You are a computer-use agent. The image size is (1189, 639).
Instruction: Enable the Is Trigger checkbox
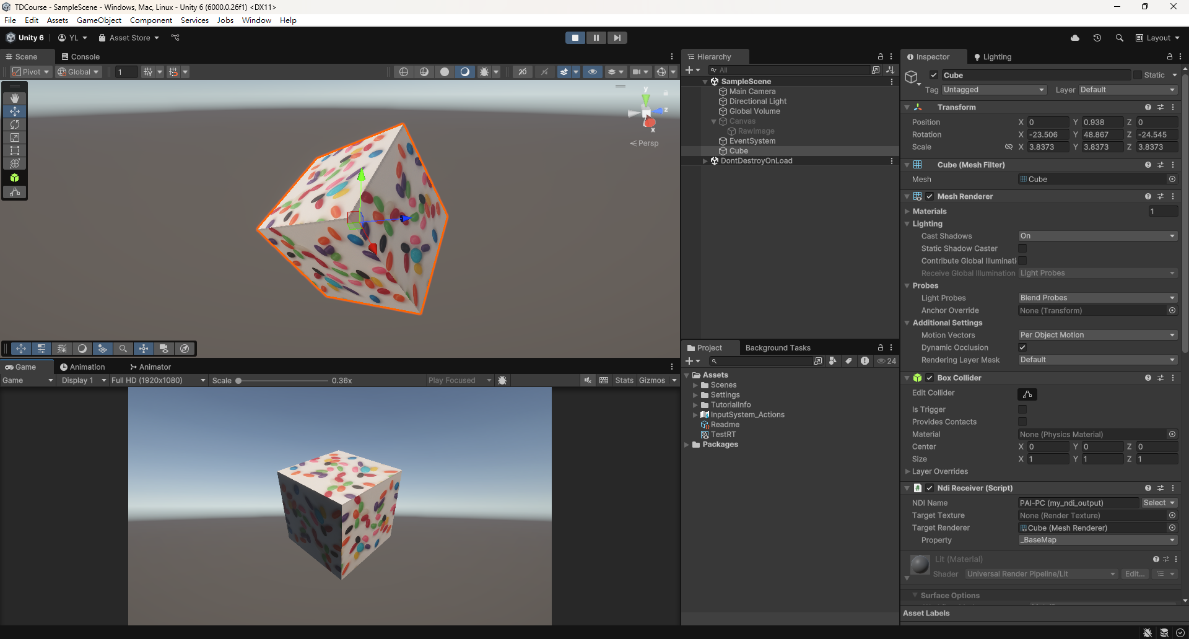(1022, 409)
